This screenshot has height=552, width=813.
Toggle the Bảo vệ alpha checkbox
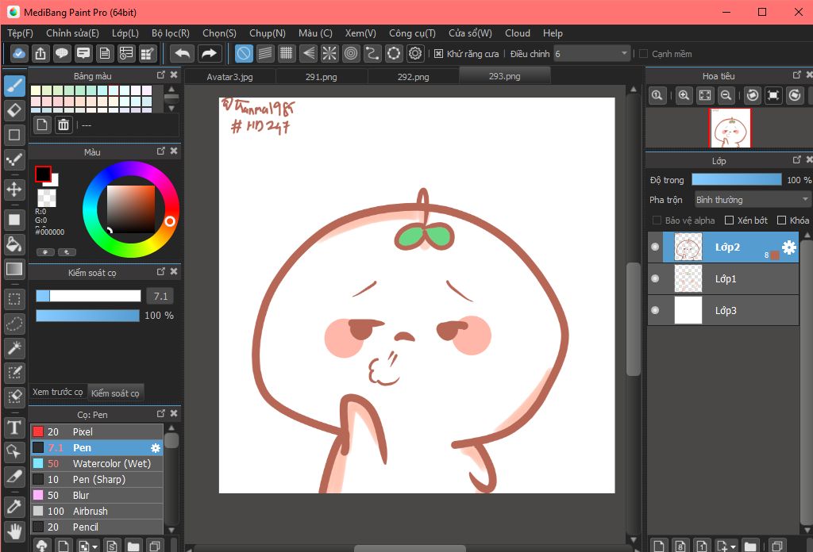pyautogui.click(x=657, y=220)
